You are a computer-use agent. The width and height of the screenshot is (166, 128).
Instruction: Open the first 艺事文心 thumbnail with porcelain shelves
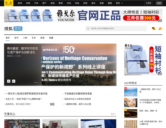[22, 124]
